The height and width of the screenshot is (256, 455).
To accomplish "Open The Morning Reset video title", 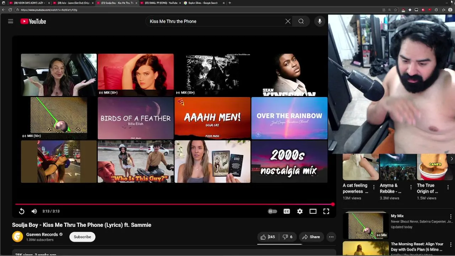I will (417, 247).
